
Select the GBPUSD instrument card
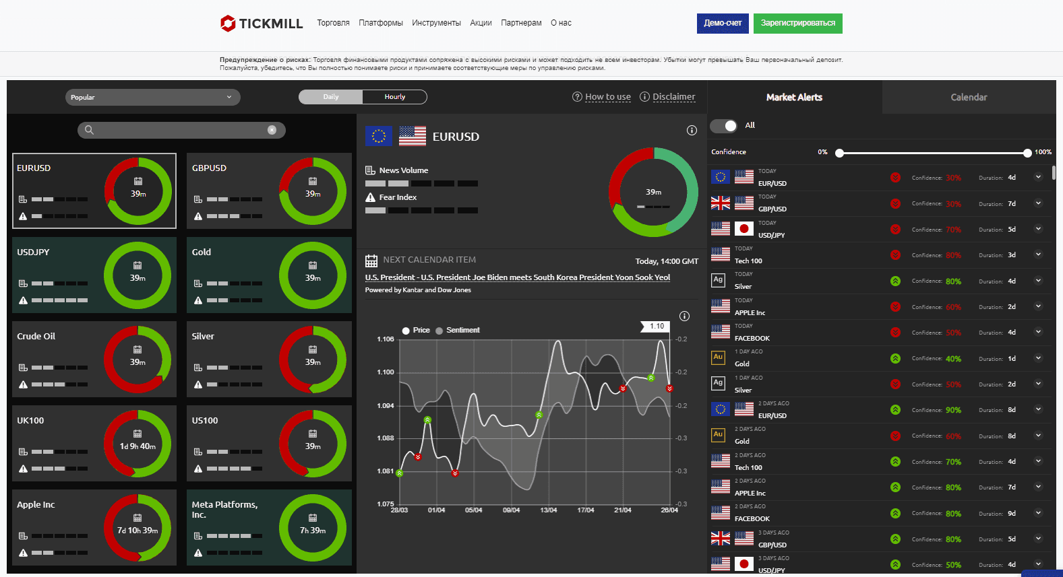269,191
